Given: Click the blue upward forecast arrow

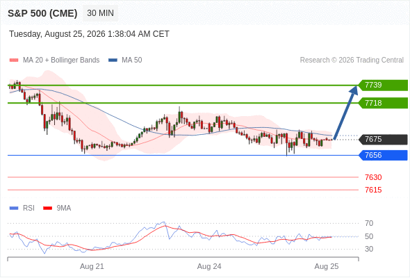Looking at the screenshot, I should click(346, 112).
